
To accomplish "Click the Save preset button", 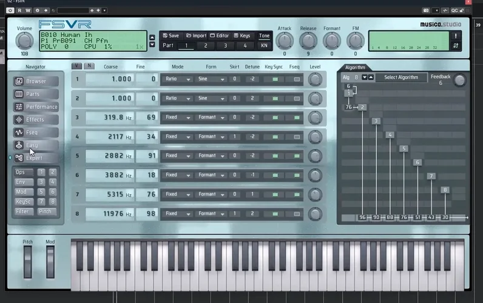I will (171, 36).
